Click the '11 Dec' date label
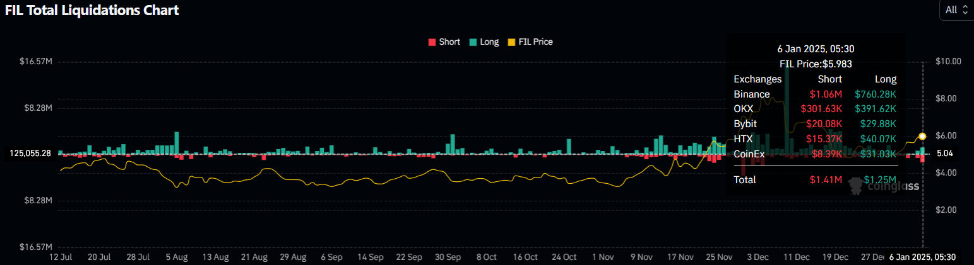The width and height of the screenshot is (974, 265). click(x=797, y=257)
